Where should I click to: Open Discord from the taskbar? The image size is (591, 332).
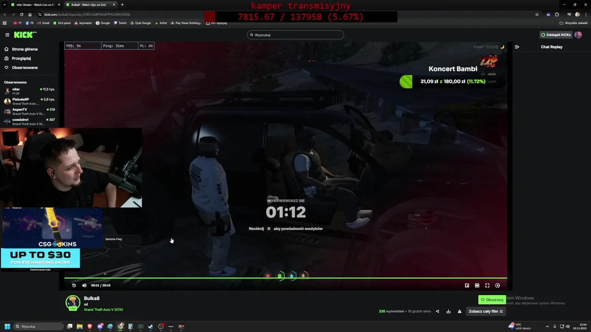click(100, 326)
